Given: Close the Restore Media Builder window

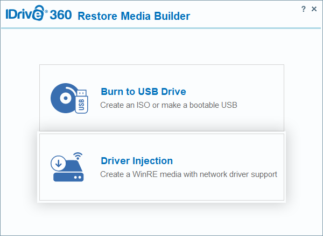Looking at the screenshot, I should tap(314, 9).
